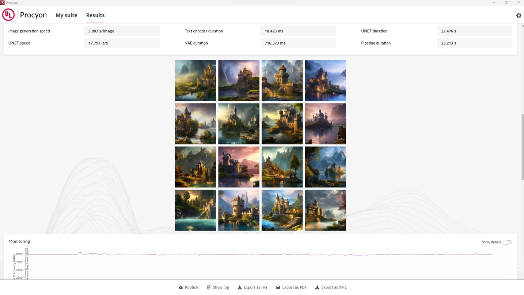Click the Export as File download icon
524x295 pixels.
coord(240,287)
